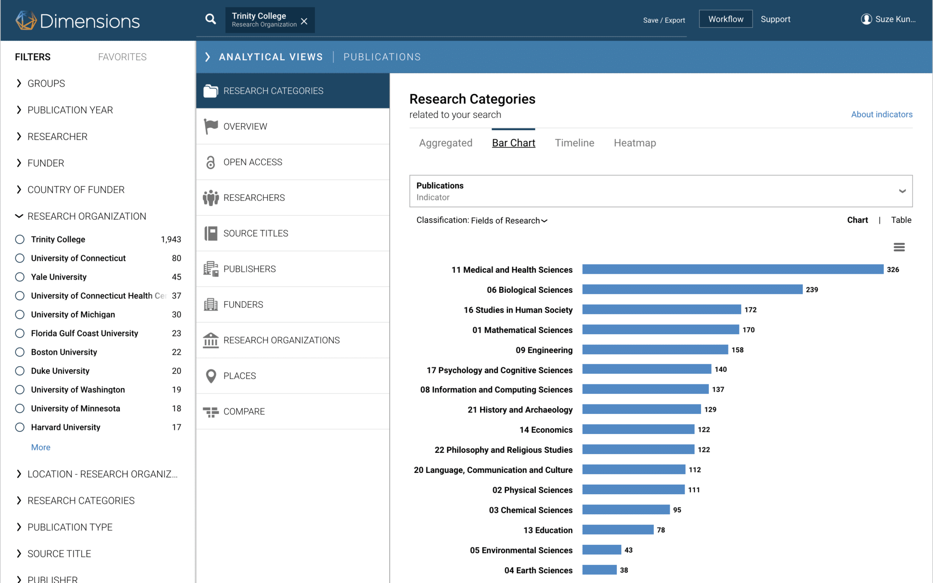
Task: Click the Medical and Health Sciences bar
Action: click(733, 269)
